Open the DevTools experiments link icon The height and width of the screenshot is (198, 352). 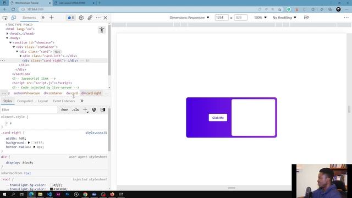click(x=90, y=18)
